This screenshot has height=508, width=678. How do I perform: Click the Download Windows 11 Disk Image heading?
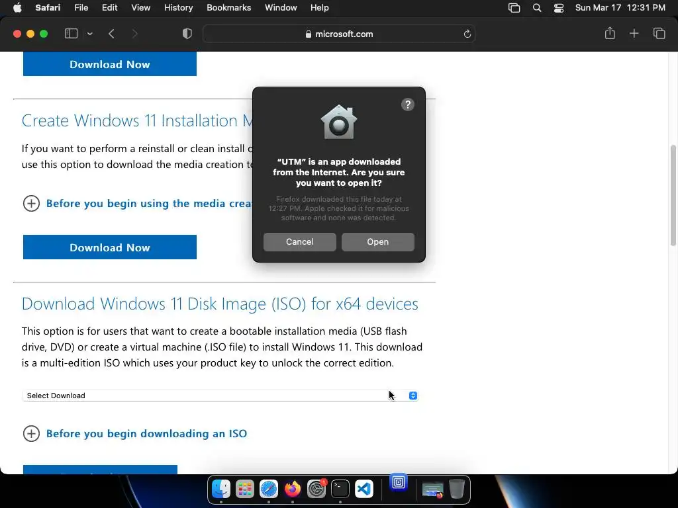[x=220, y=304]
